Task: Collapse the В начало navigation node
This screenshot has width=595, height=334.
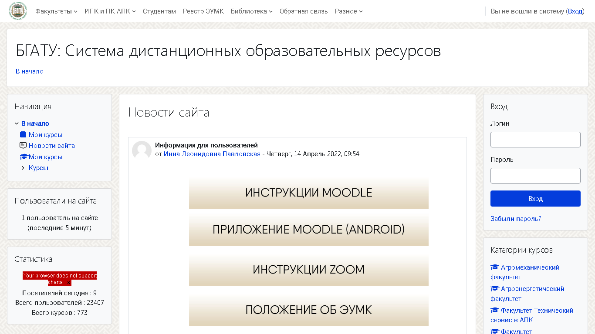Action: point(17,124)
